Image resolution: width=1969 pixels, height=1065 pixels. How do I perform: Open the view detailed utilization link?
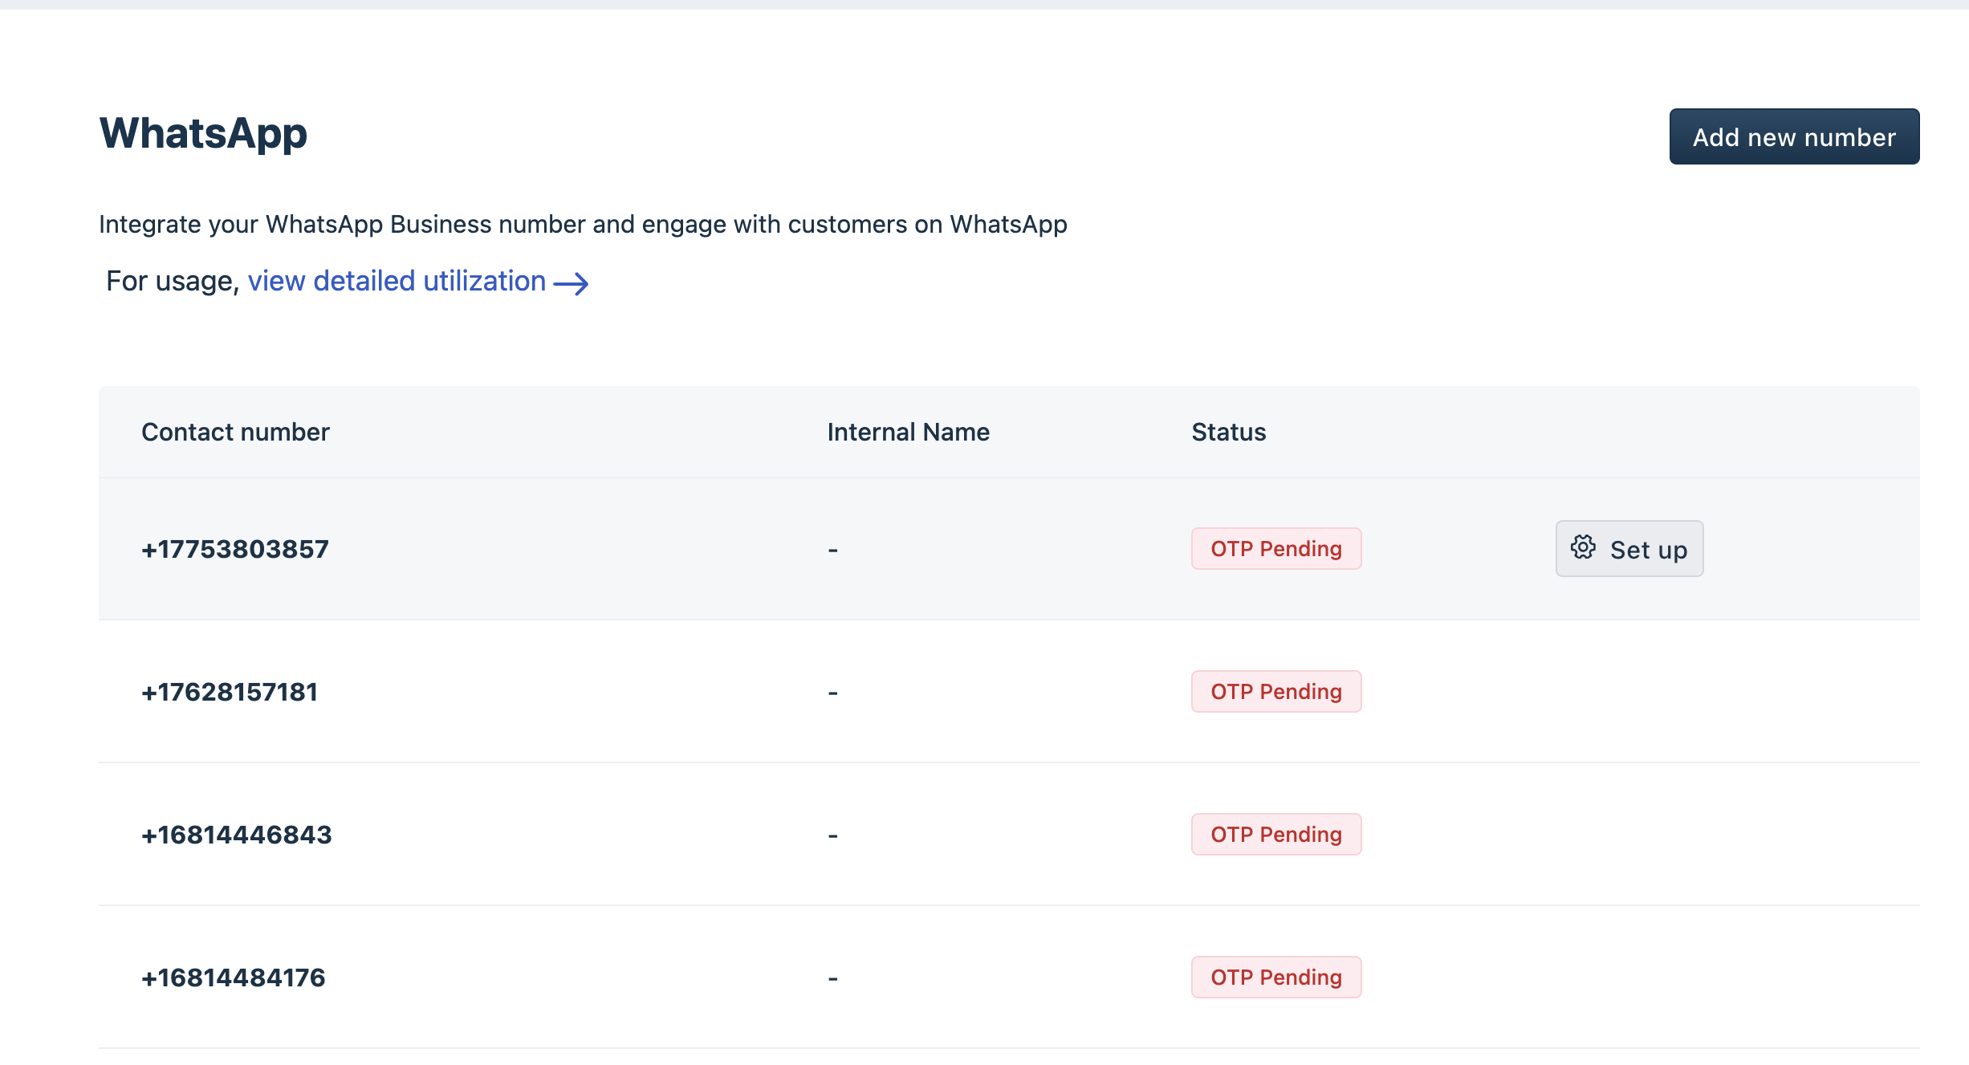(397, 282)
